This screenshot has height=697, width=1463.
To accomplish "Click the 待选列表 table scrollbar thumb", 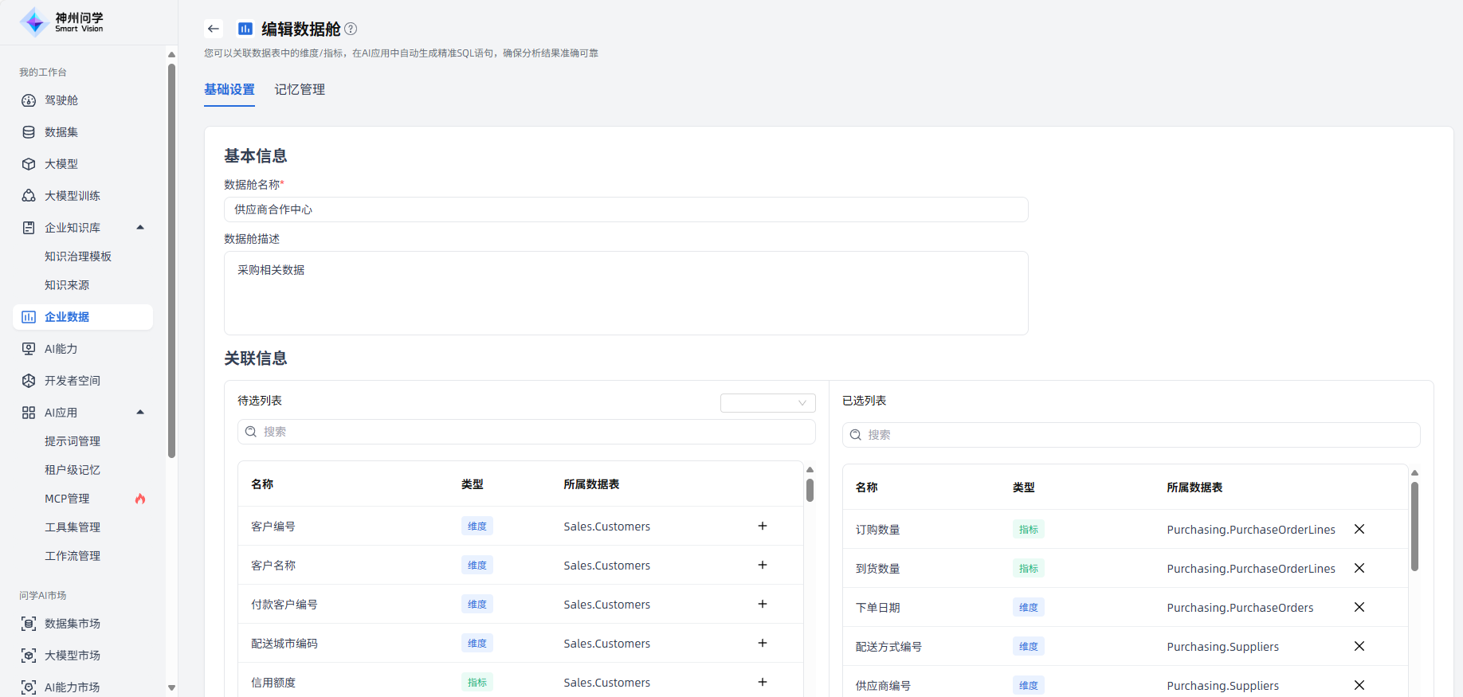I will pos(810,490).
